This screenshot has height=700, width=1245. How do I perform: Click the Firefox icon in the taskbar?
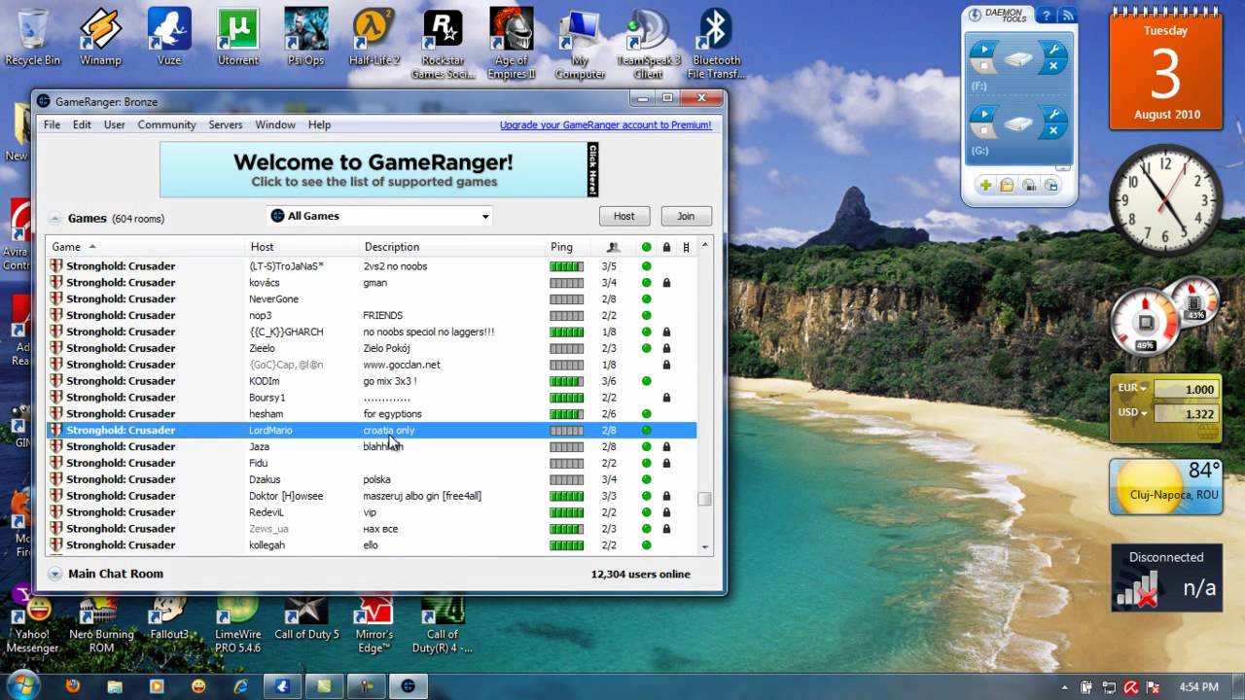coord(72,685)
